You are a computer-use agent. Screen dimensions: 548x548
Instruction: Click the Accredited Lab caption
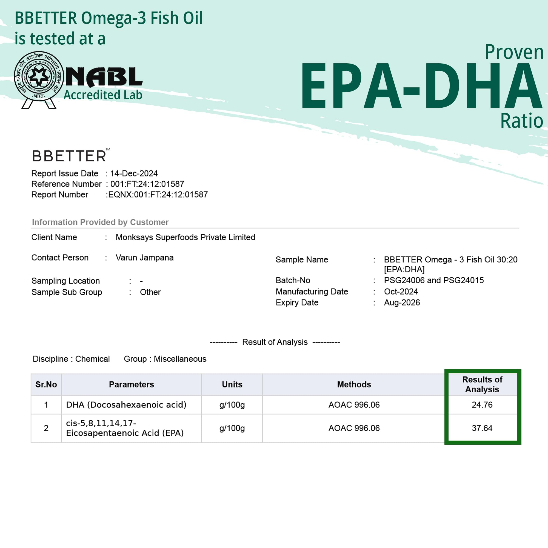(x=103, y=95)
